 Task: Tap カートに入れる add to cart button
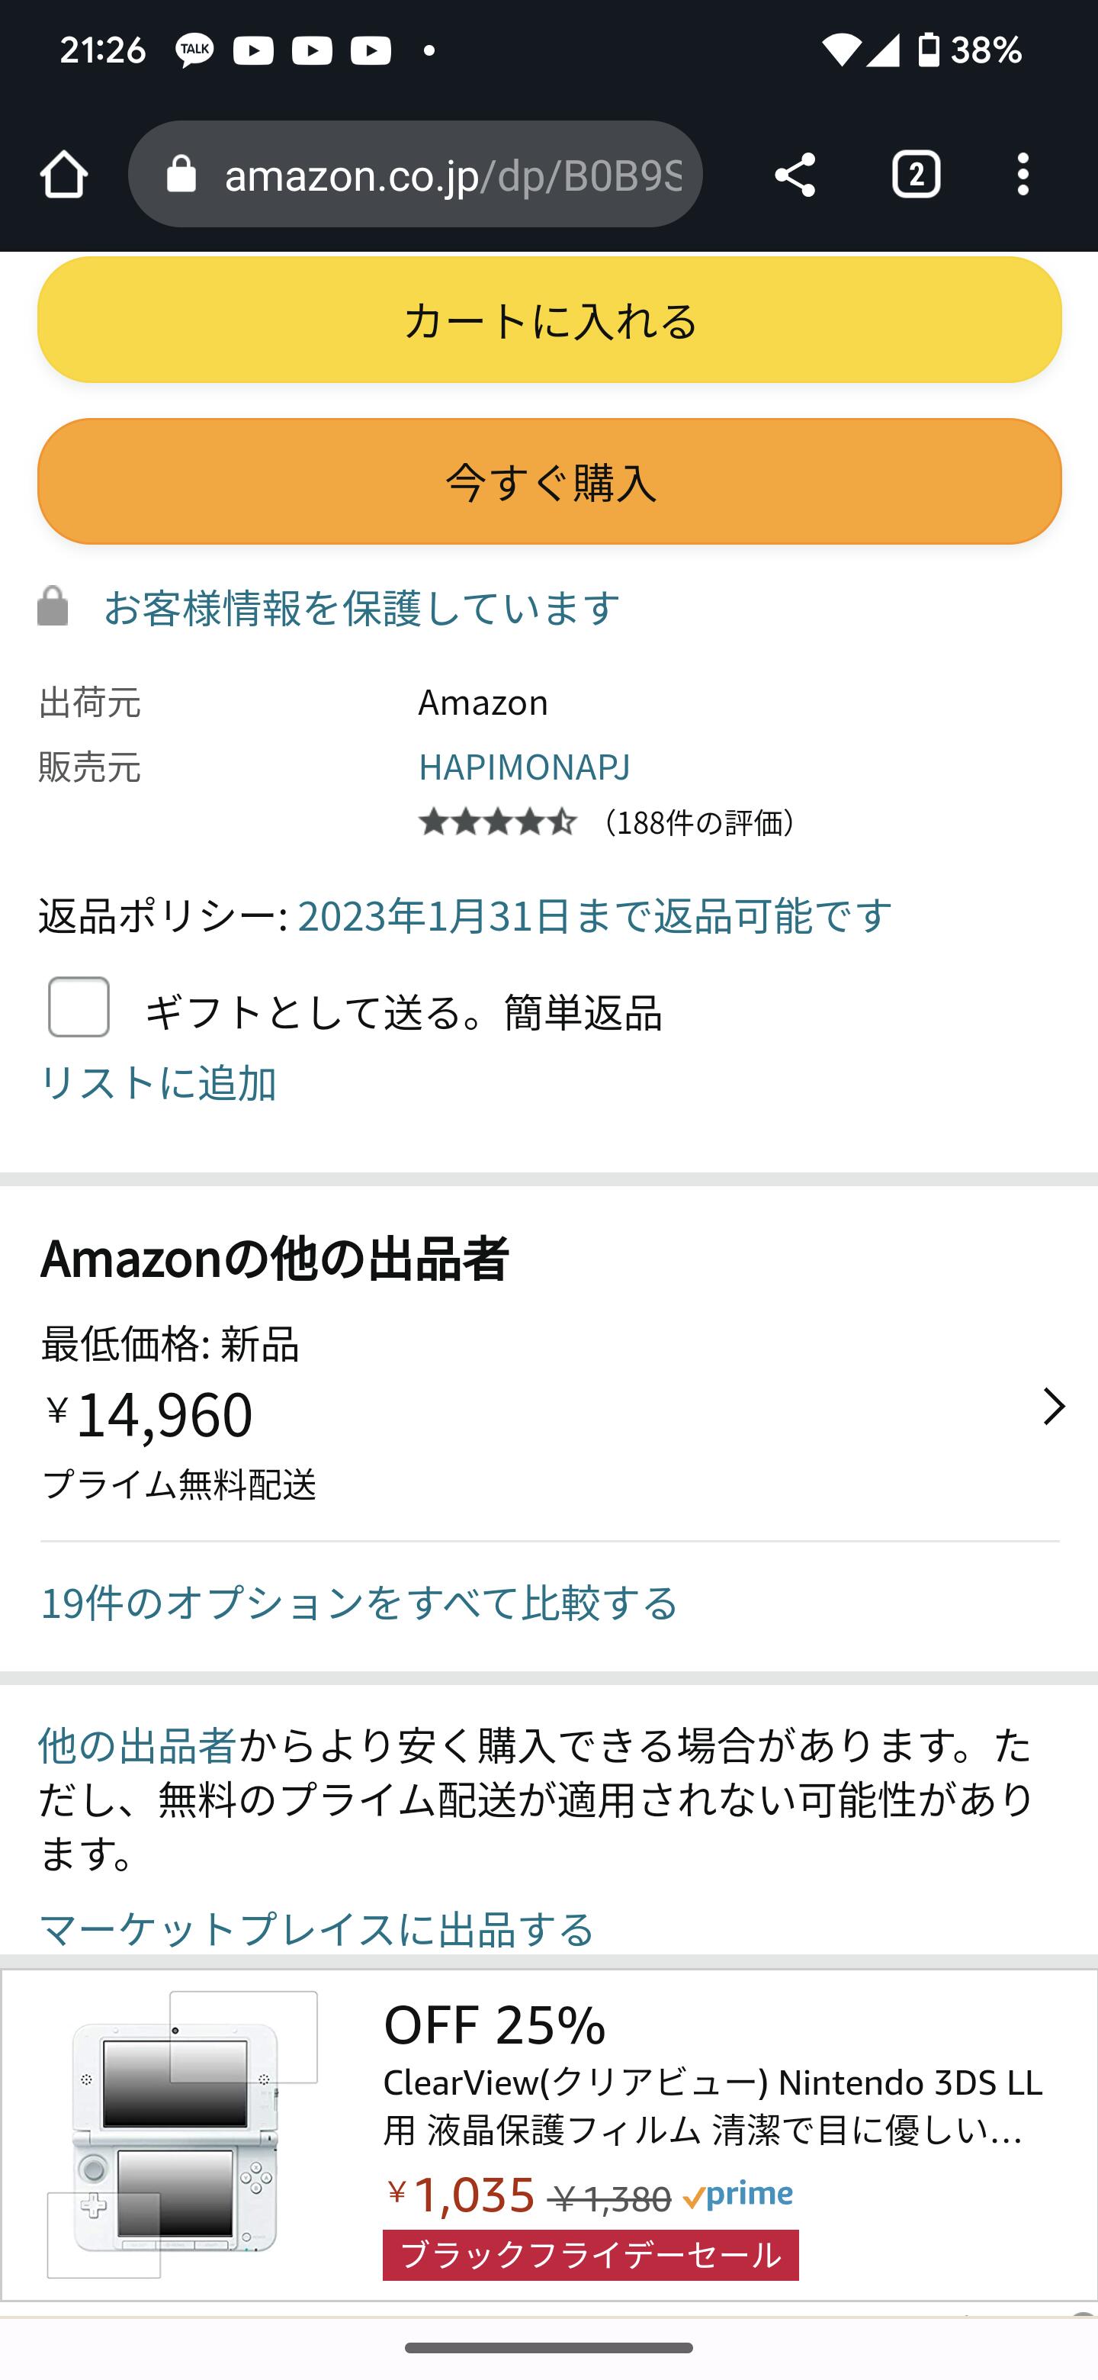click(x=550, y=320)
